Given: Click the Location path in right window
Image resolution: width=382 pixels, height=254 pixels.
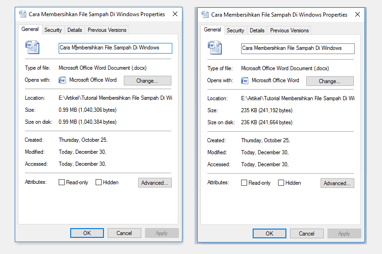Looking at the screenshot, I should tap(298, 98).
